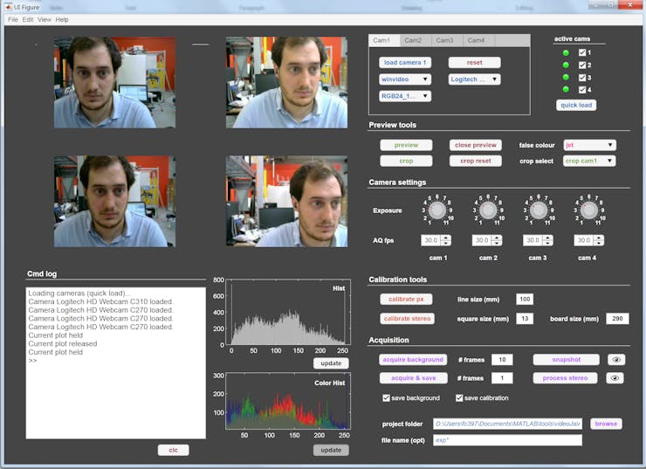Open the winvideo adaptor dropdown
This screenshot has width=646, height=469.
point(405,79)
